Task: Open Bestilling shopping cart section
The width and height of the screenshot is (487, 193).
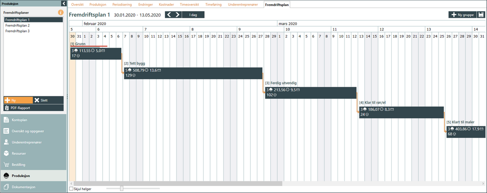Action: [20, 165]
